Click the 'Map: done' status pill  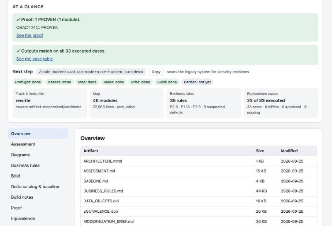87,82
